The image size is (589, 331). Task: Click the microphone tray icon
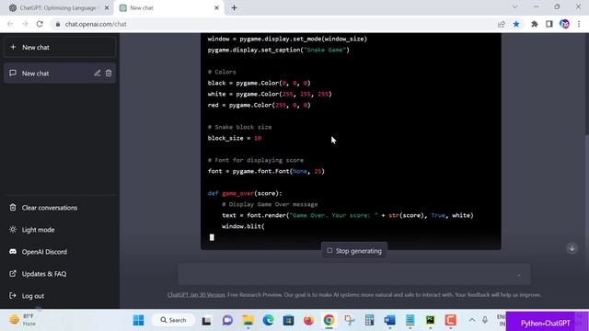coord(485,320)
